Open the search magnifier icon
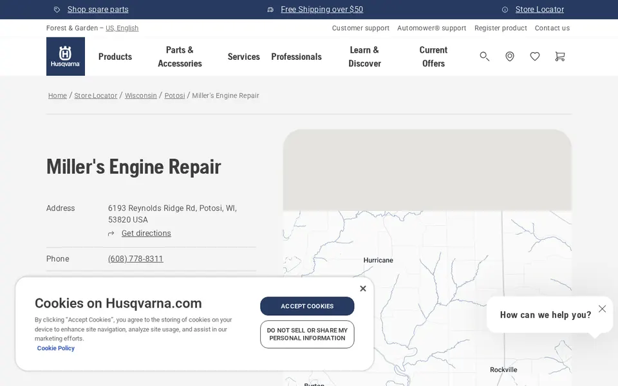618x386 pixels. (x=484, y=57)
